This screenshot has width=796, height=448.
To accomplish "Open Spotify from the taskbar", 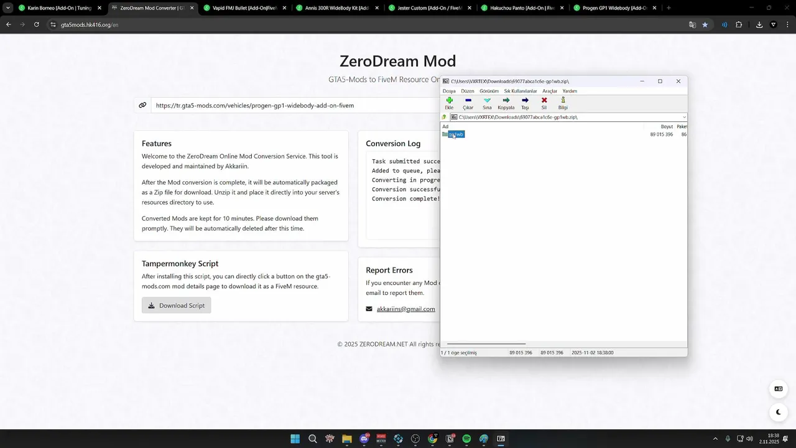I will pyautogui.click(x=466, y=439).
